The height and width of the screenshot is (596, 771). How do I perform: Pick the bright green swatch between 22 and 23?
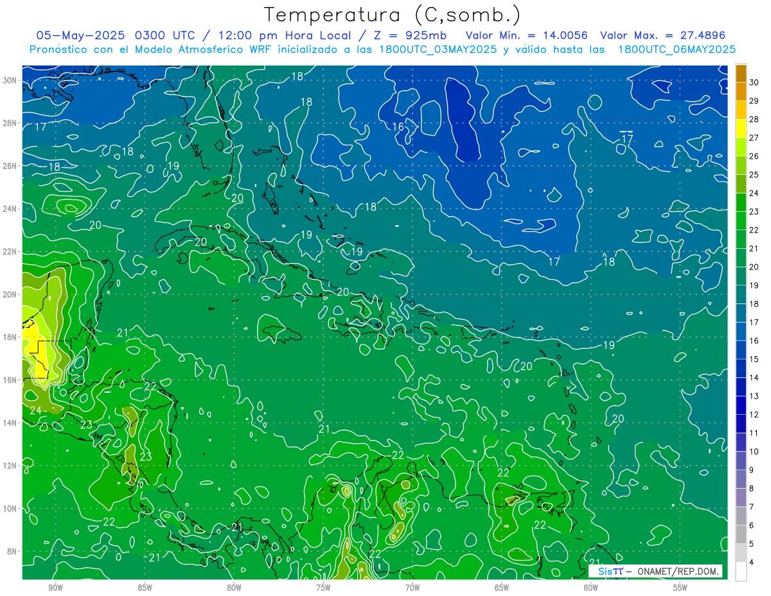[741, 221]
